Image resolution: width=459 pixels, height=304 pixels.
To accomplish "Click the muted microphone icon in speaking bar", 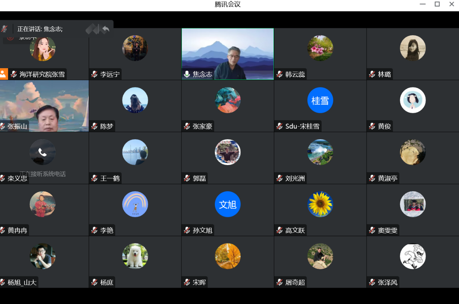I will (x=4, y=29).
